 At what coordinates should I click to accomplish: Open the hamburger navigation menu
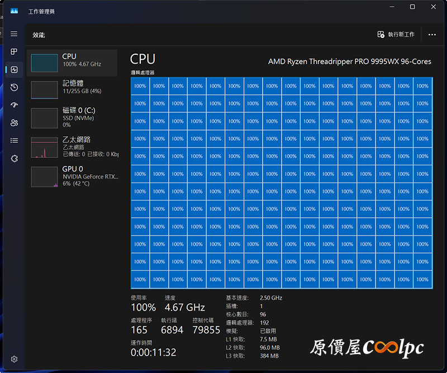pos(14,34)
